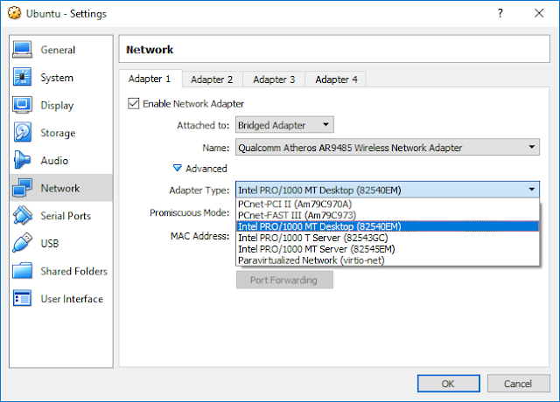
Task: Open the adapter Name dropdown
Action: tap(388, 148)
